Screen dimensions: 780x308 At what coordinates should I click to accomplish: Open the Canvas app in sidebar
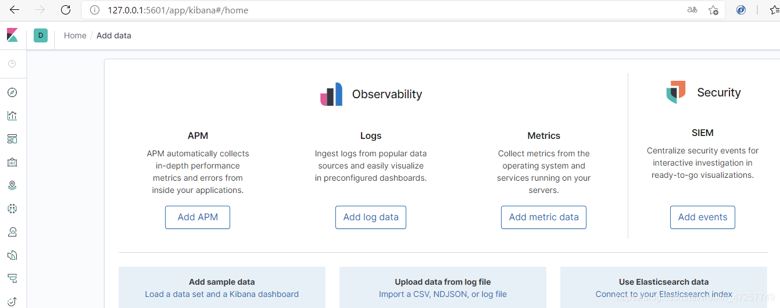tap(12, 162)
